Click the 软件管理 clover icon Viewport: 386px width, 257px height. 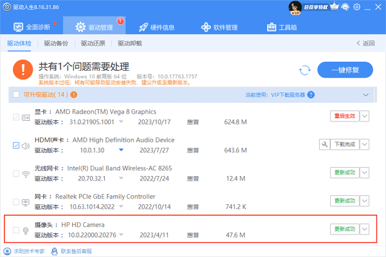206,27
